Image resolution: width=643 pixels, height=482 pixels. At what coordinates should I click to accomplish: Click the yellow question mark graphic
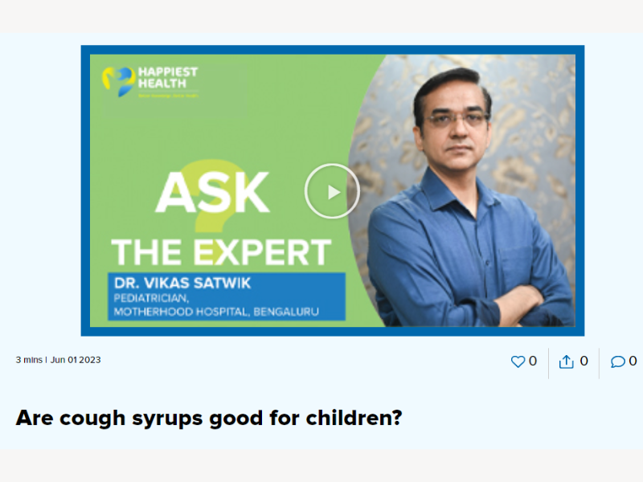(x=213, y=197)
